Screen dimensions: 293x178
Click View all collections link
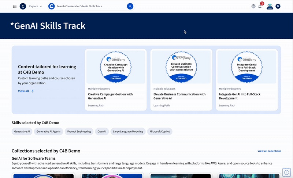click(x=269, y=151)
